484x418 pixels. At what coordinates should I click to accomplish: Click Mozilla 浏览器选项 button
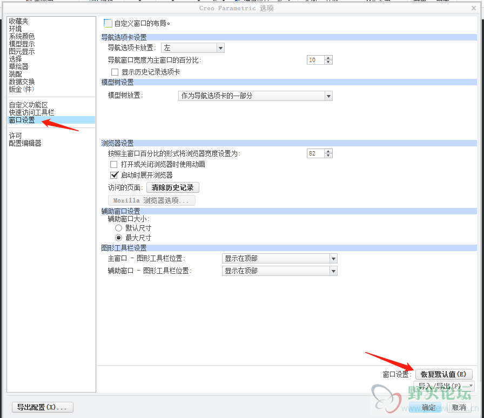tap(152, 200)
